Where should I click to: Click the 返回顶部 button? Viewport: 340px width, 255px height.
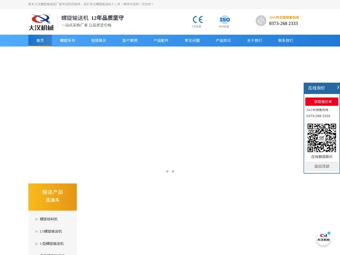(322, 166)
